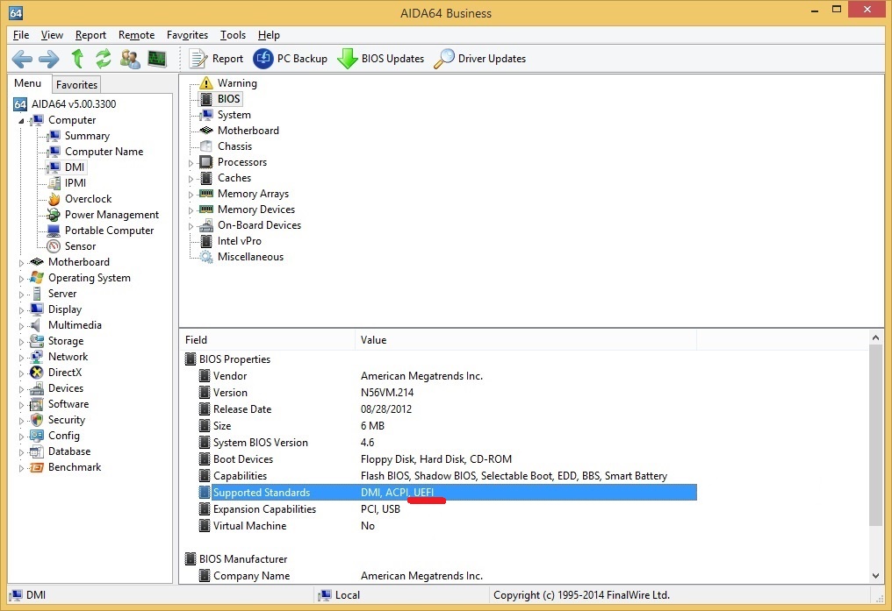Click the Value column header
The image size is (892, 611).
(x=526, y=340)
